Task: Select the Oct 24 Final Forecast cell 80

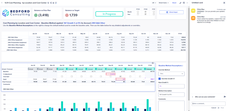Action: pyautogui.click(x=120, y=82)
